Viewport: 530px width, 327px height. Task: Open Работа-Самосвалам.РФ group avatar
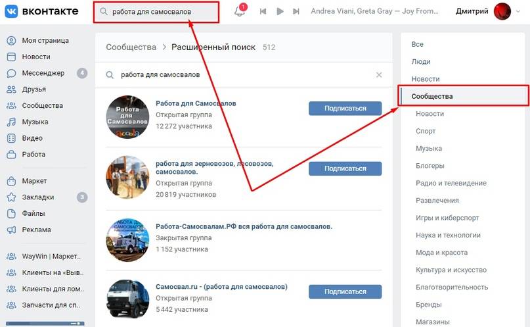(x=127, y=240)
